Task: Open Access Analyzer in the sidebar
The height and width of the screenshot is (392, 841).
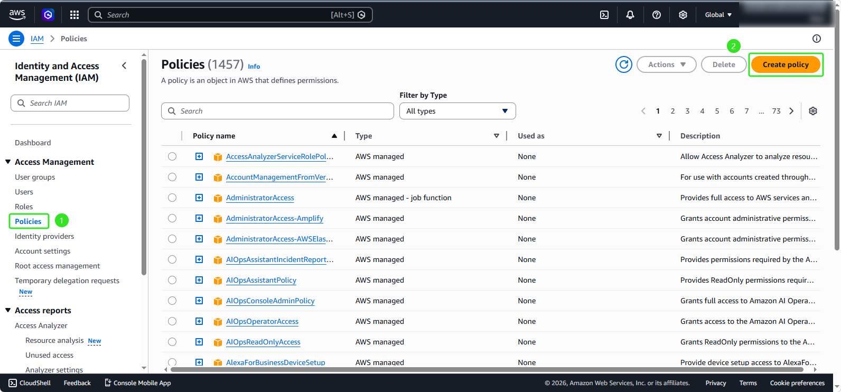Action: click(x=41, y=325)
